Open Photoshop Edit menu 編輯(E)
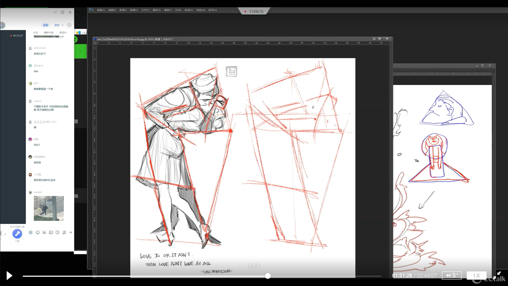Image resolution: width=508 pixels, height=286 pixels. pyautogui.click(x=112, y=10)
